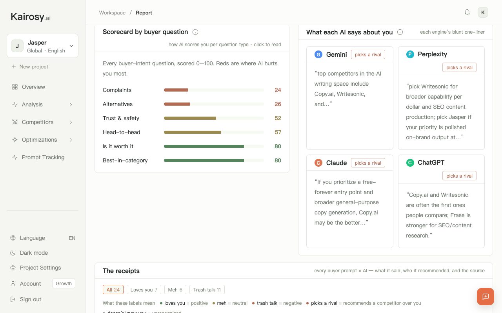Click the ChatGPT engine logo
This screenshot has width=502, height=313.
[x=410, y=163]
